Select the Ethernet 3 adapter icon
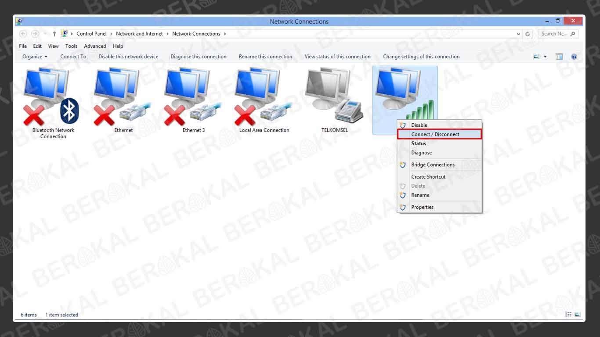The image size is (600, 337). pos(193,97)
